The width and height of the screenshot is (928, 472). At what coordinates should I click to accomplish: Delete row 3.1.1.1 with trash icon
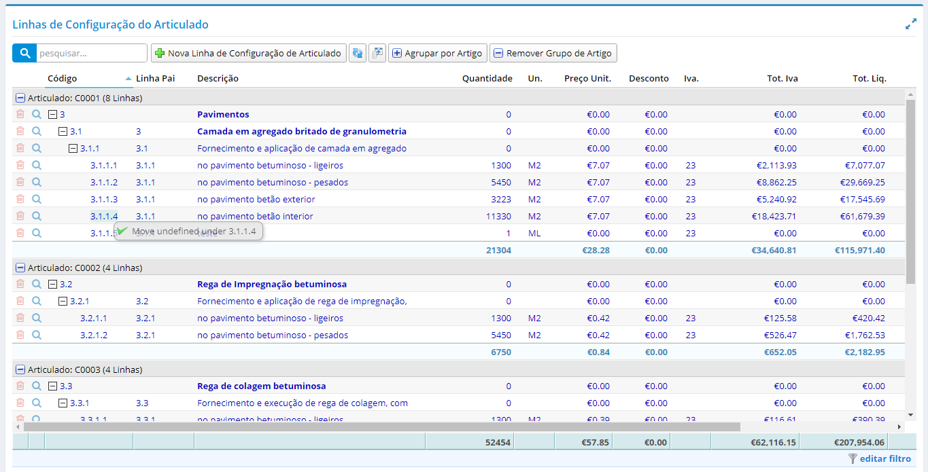click(20, 165)
